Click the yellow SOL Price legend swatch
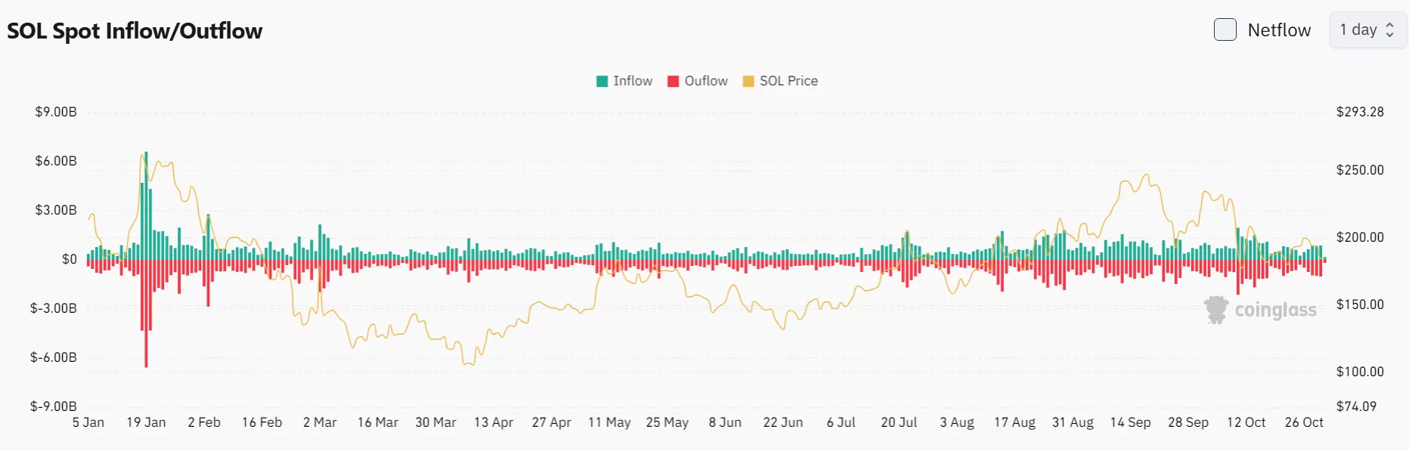Viewport: 1409px width, 451px height. 748,82
